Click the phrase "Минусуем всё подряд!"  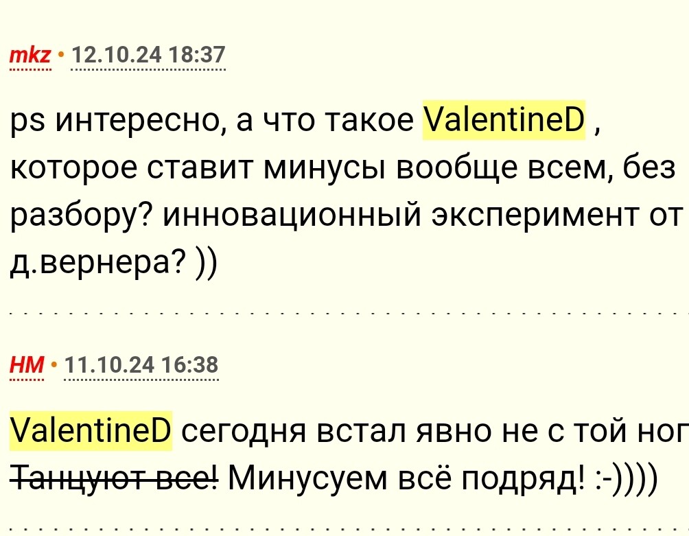407,478
